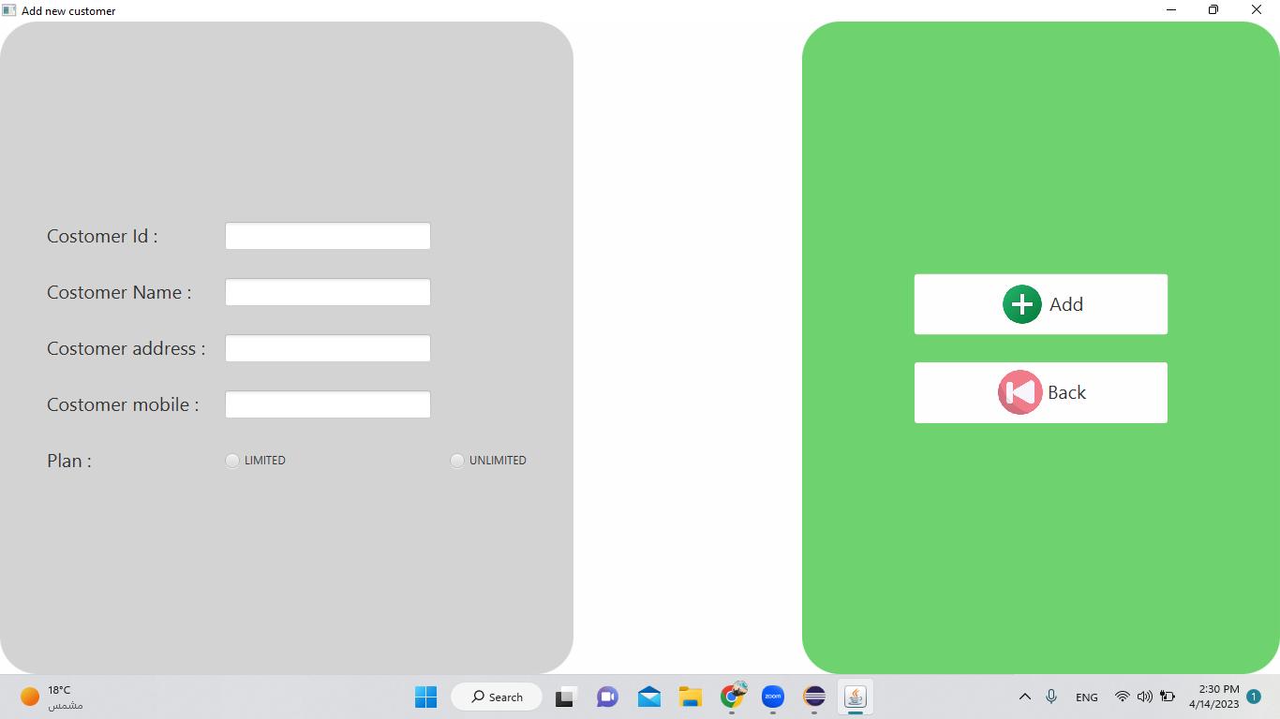Click the 'Costomer Id :' label
Screen dimensions: 1280x719
click(102, 236)
